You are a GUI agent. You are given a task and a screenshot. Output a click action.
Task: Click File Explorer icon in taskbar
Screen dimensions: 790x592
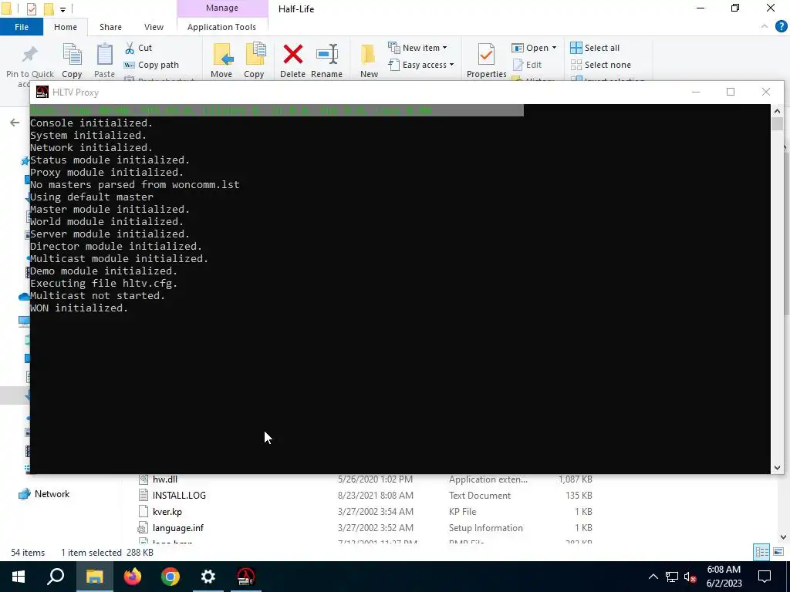click(x=95, y=577)
